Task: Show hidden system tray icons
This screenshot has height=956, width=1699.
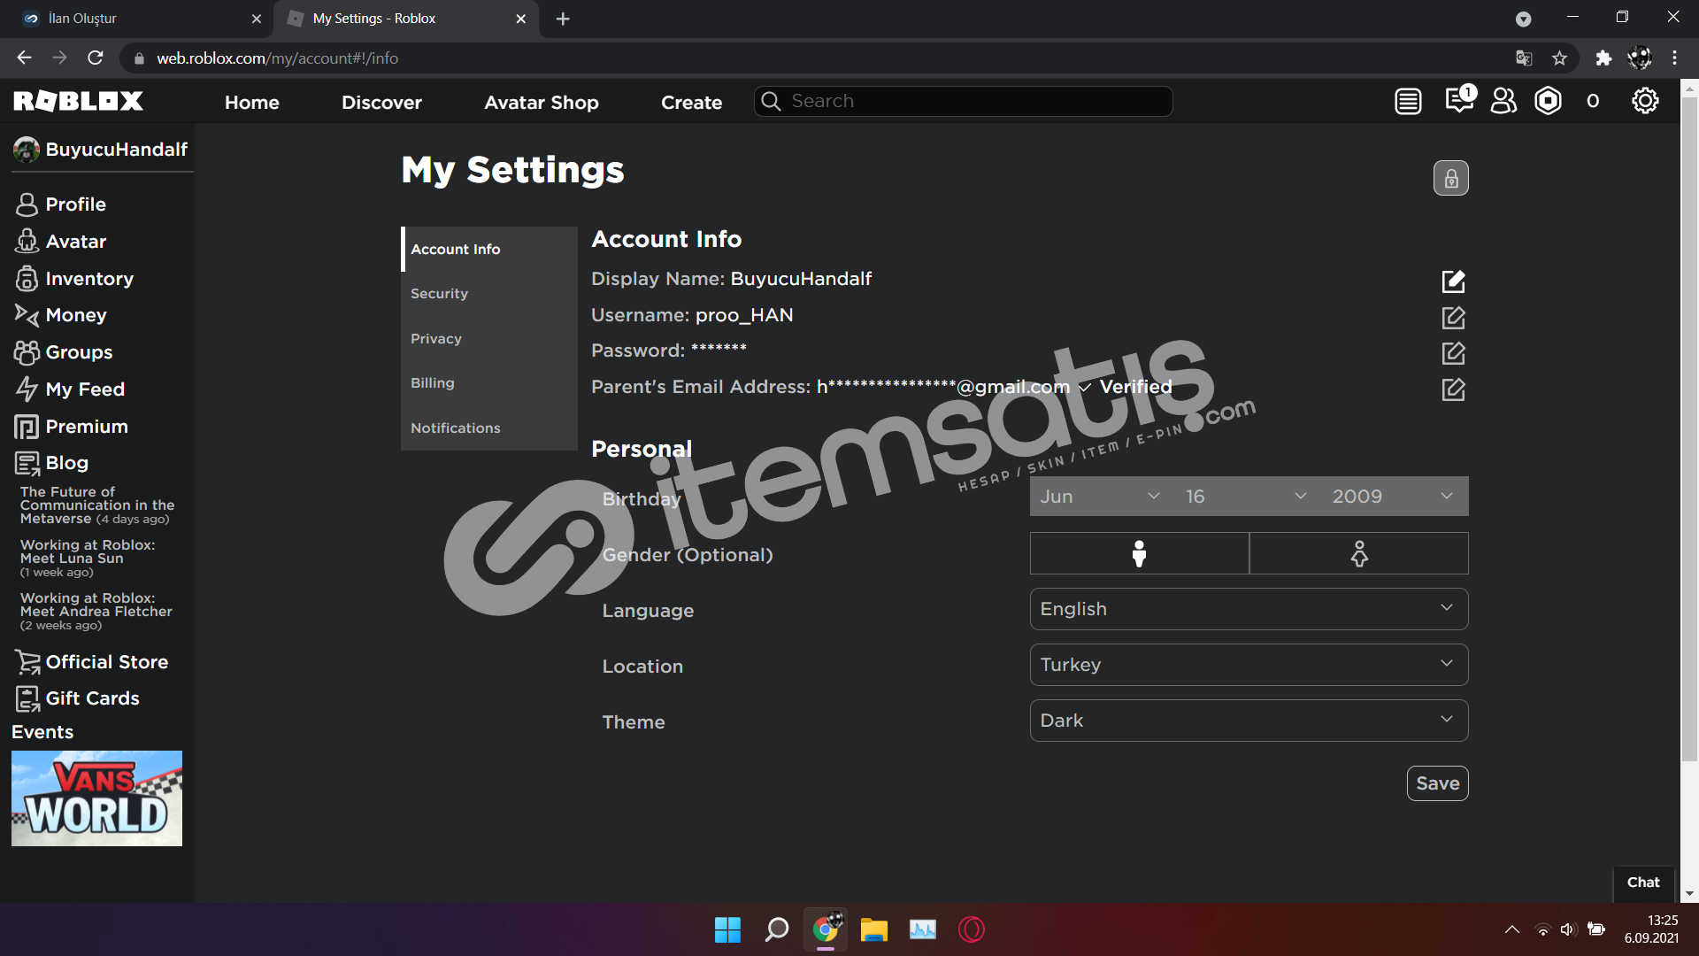Action: pyautogui.click(x=1512, y=929)
